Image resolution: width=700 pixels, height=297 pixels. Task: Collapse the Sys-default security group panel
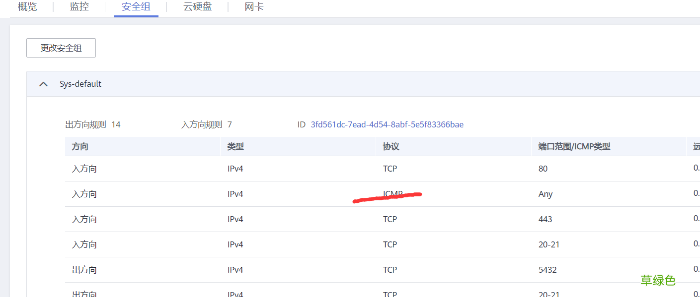point(43,83)
